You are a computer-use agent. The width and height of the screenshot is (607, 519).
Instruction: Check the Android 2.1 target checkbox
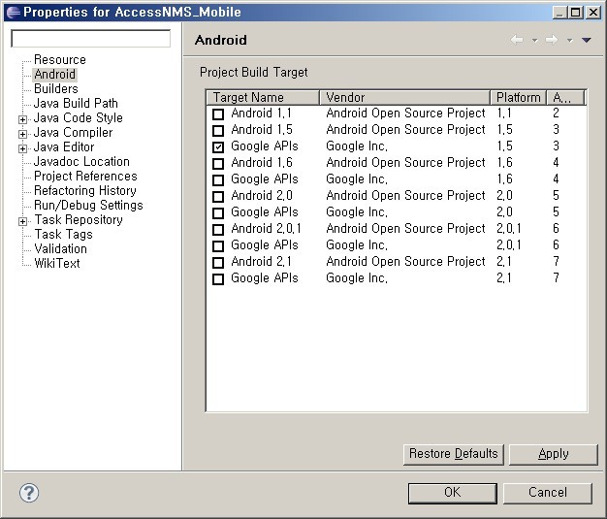[218, 262]
